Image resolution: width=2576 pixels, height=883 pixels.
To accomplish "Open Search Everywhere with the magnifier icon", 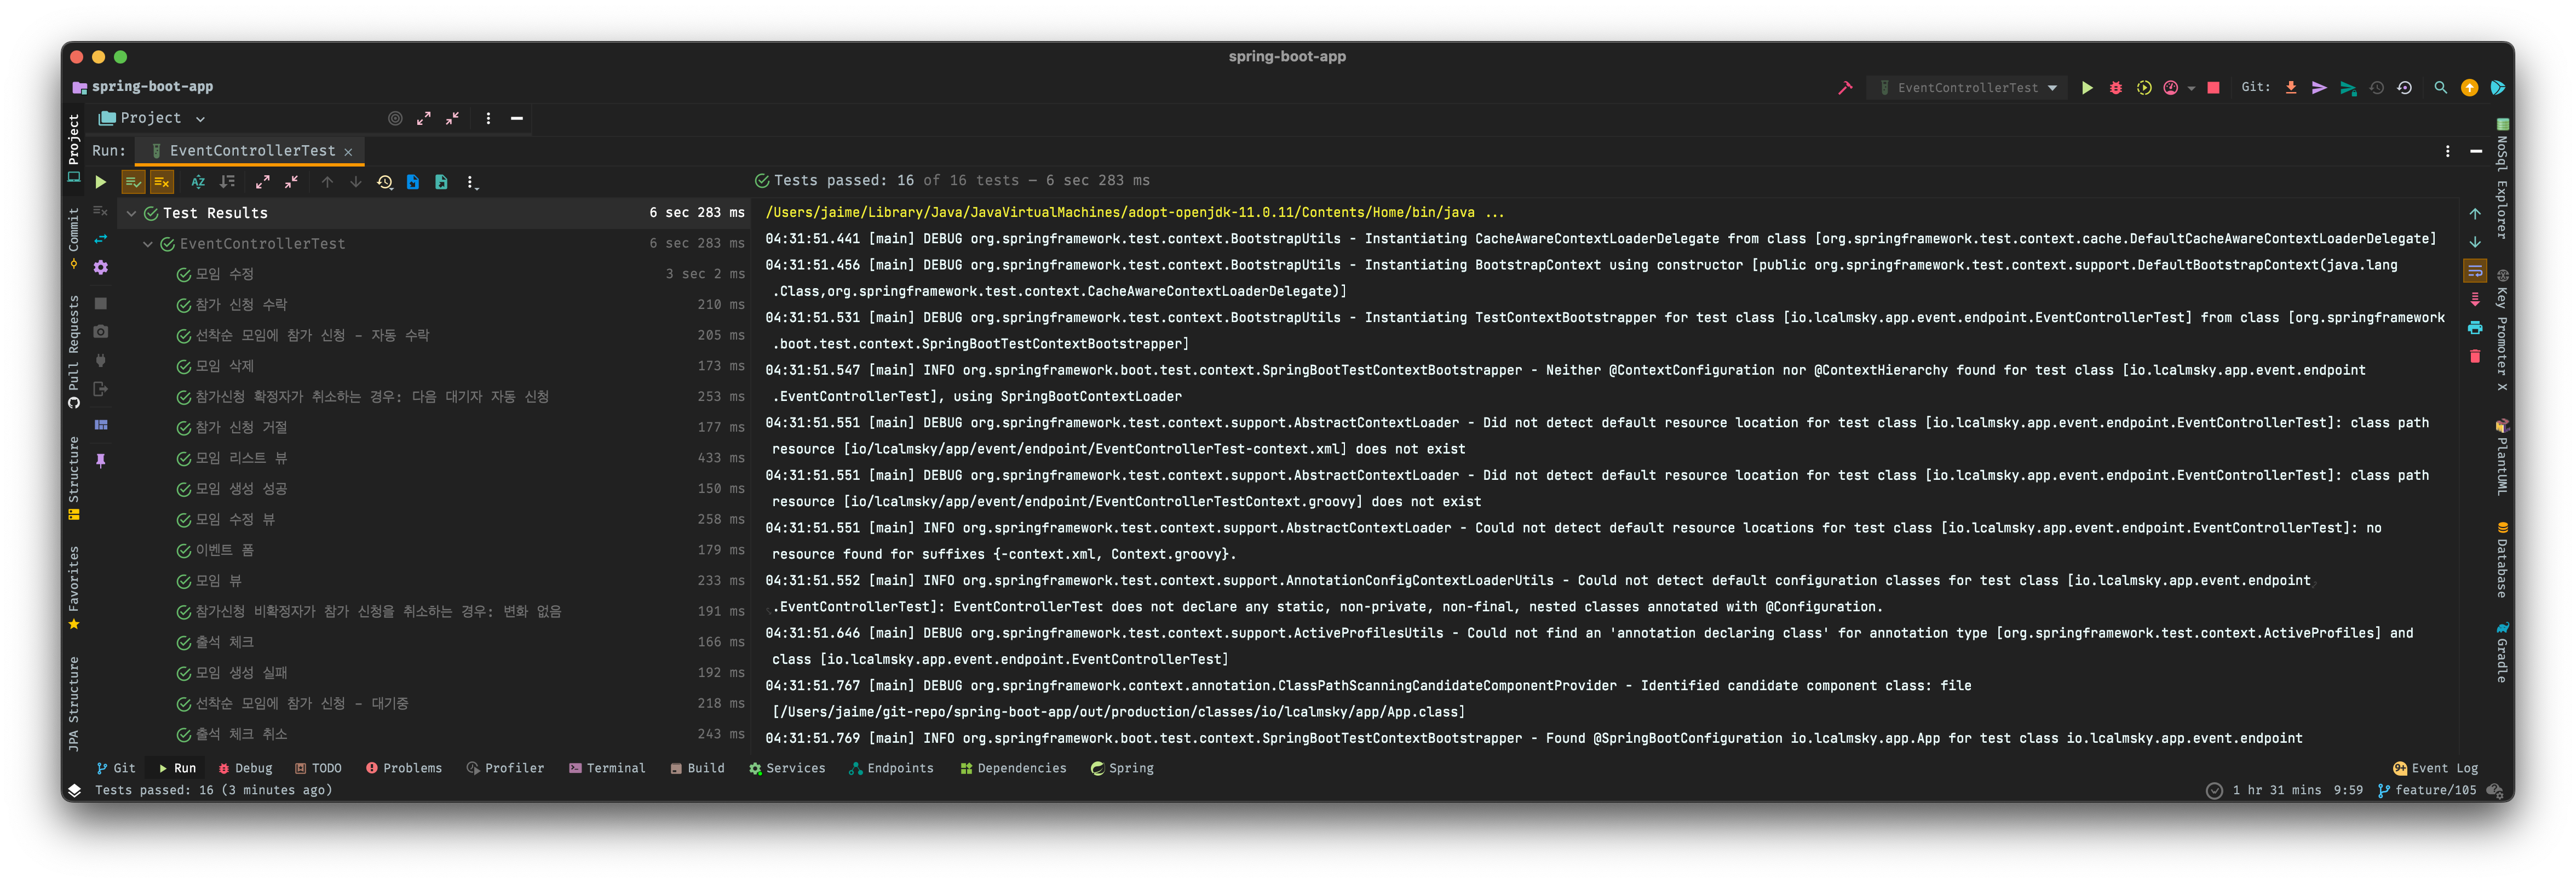I will (2440, 88).
